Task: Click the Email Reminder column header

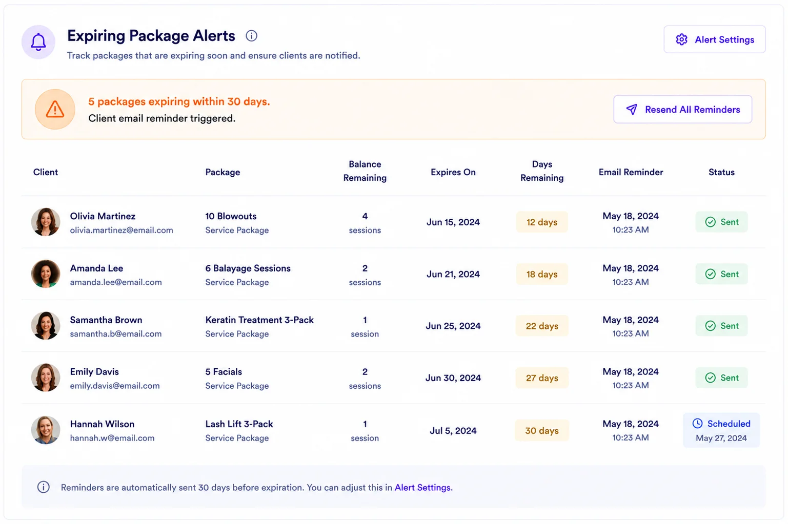Action: [x=631, y=172]
